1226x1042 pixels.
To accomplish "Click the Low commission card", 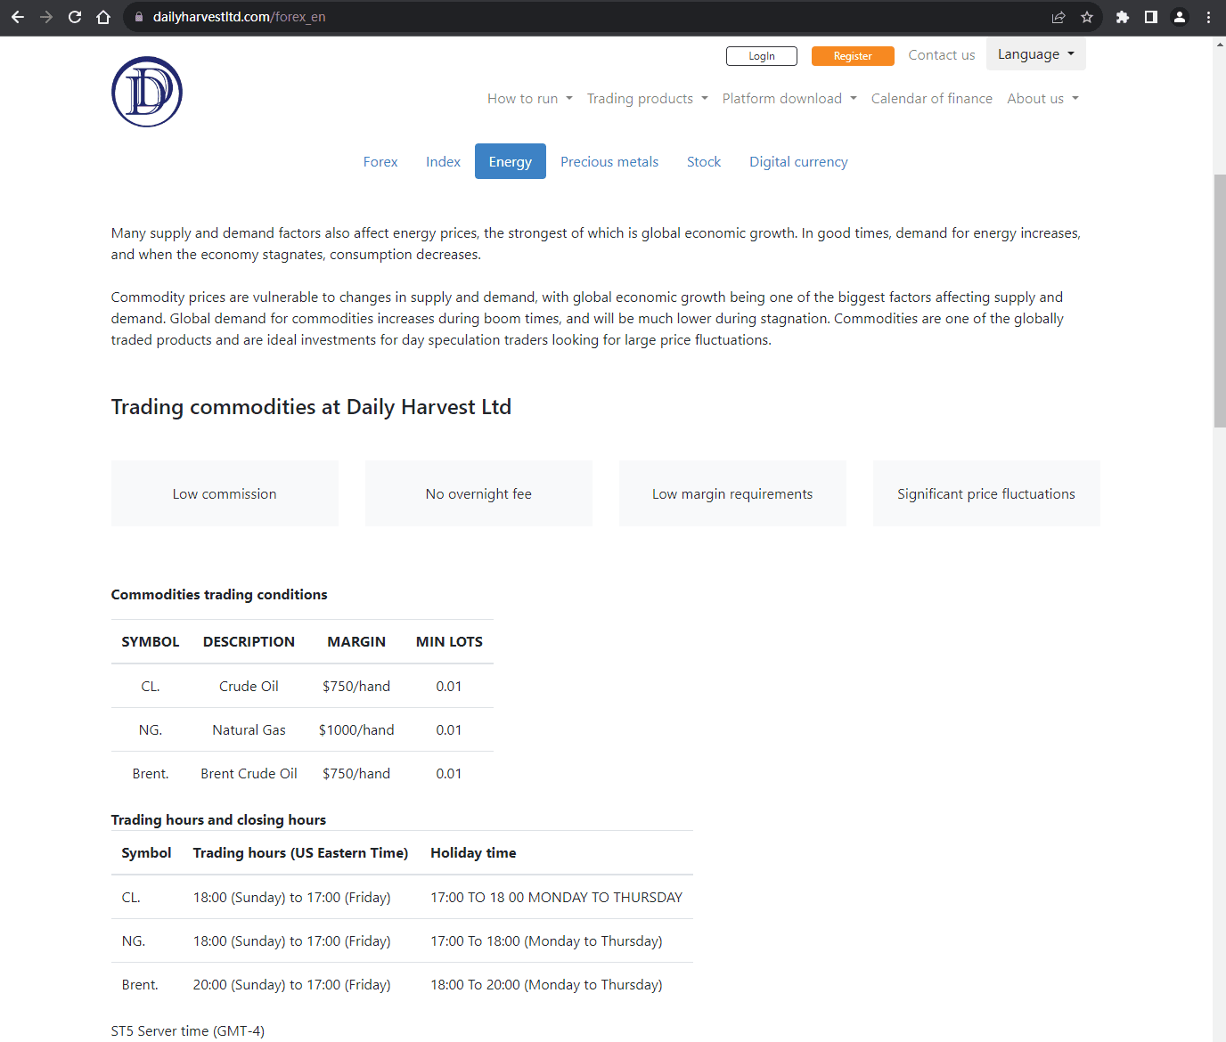I will (x=225, y=493).
